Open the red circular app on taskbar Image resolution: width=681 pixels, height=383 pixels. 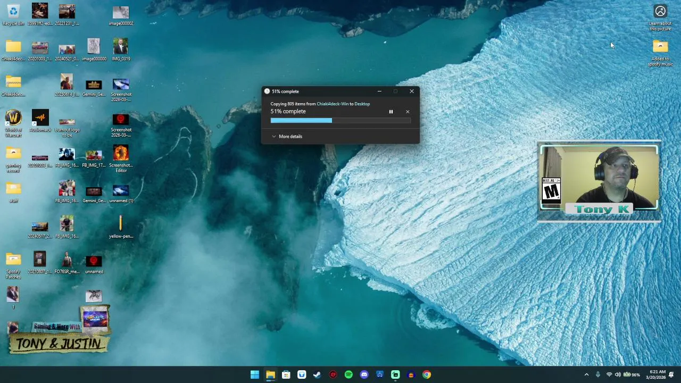pos(333,374)
